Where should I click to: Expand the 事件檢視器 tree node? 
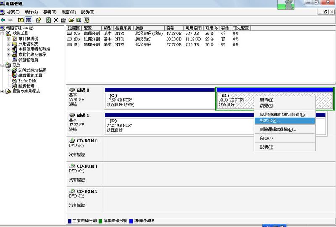coord(8,39)
